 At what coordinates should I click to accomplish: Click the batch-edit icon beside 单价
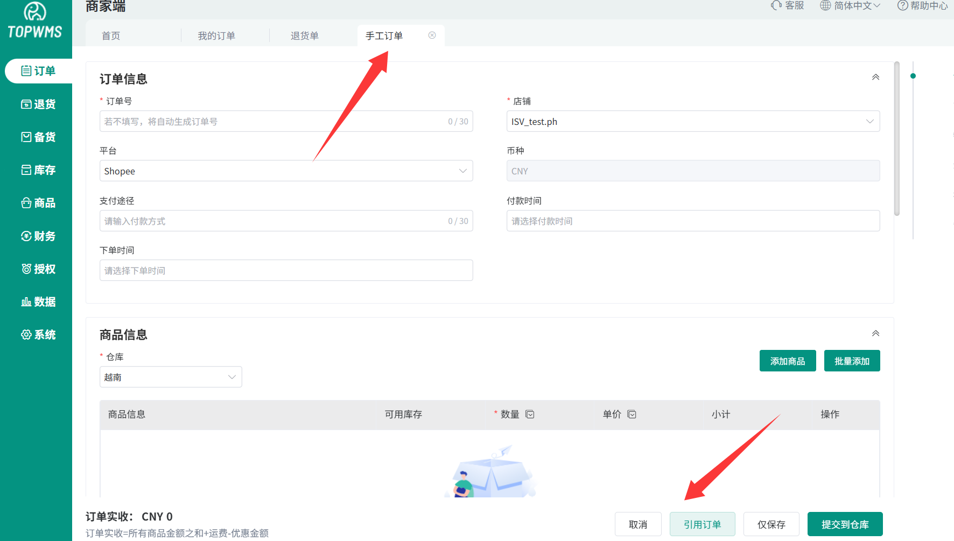click(x=632, y=414)
